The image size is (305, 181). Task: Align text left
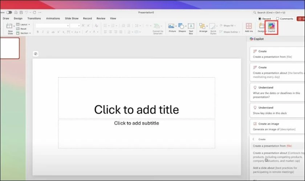(x=105, y=32)
